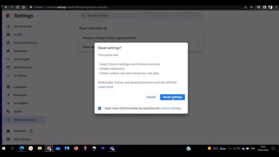Click the Downloads arrow icon in sidebar
The image size is (279, 157).
8,95
